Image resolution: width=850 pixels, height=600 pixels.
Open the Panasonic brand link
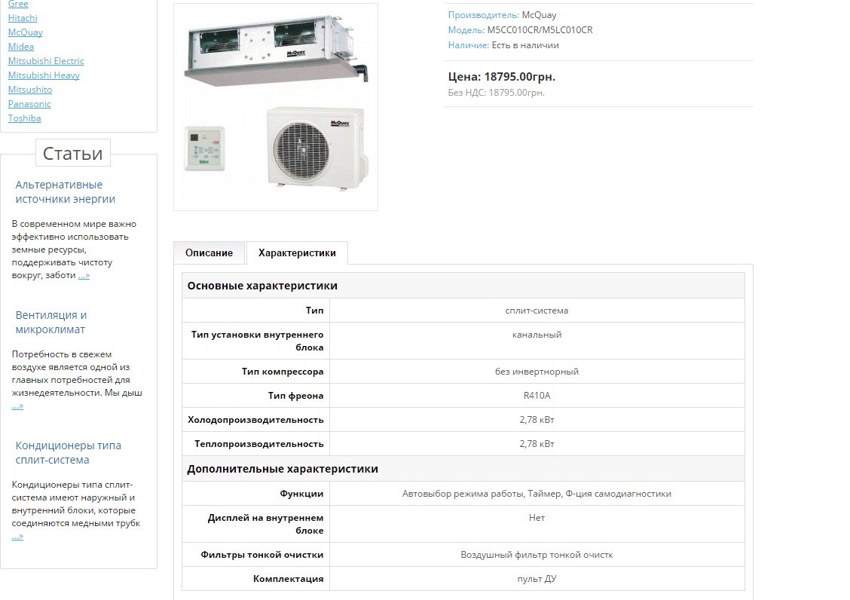point(29,103)
